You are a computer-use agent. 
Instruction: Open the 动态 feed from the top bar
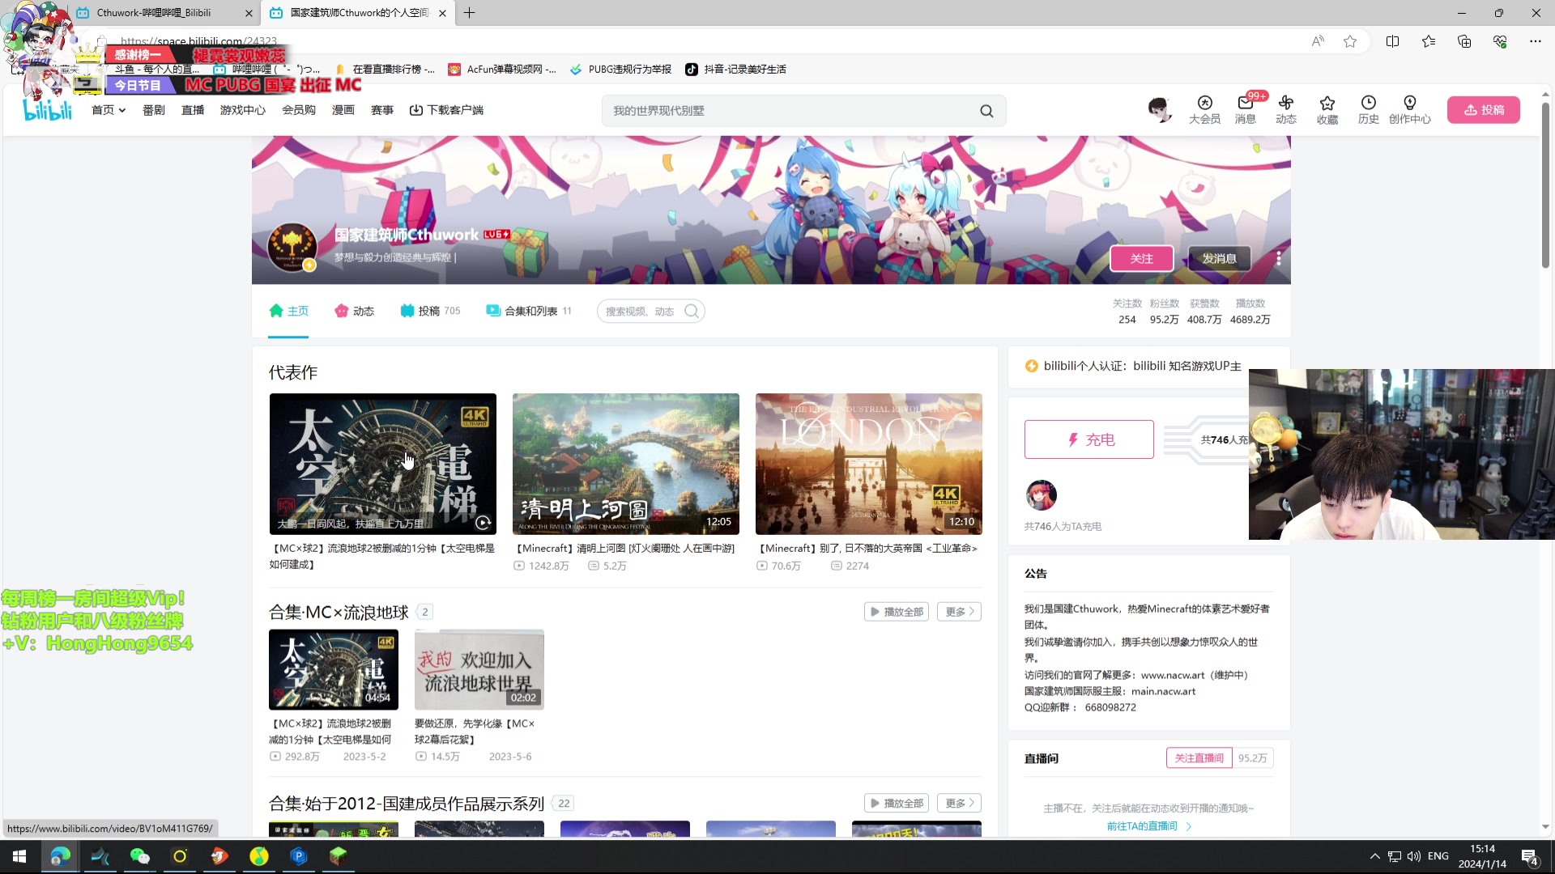tap(1285, 110)
